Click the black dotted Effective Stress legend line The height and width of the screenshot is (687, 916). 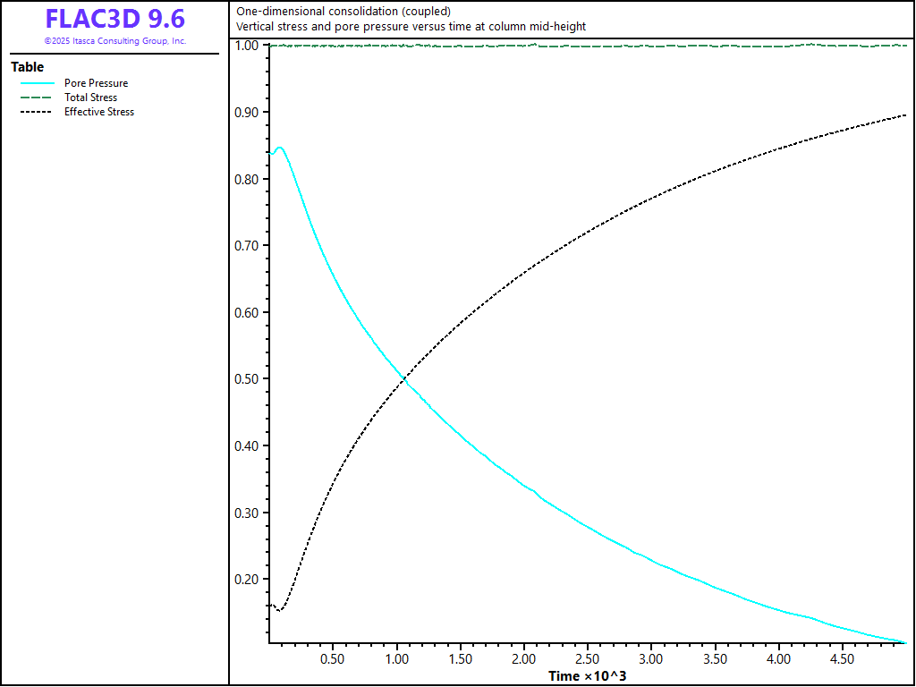[37, 112]
